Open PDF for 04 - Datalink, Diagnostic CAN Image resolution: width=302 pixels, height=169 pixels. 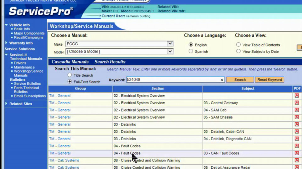pyautogui.click(x=297, y=139)
